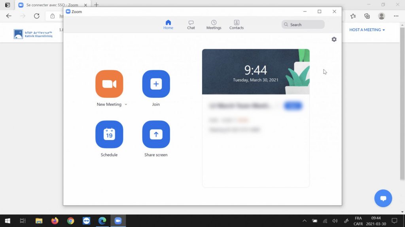Click the orange New Meeting camera icon
Screen dimensions: 405x227
[x=109, y=84]
